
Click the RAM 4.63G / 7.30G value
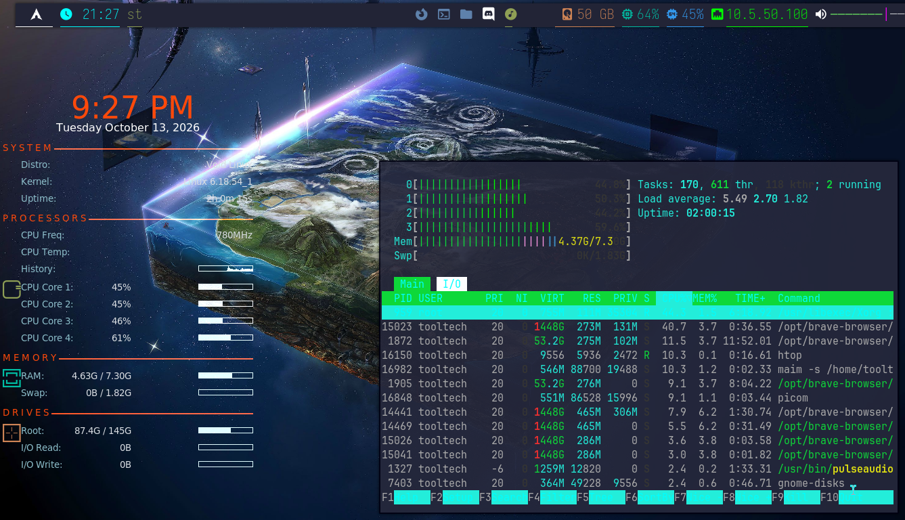[102, 376]
